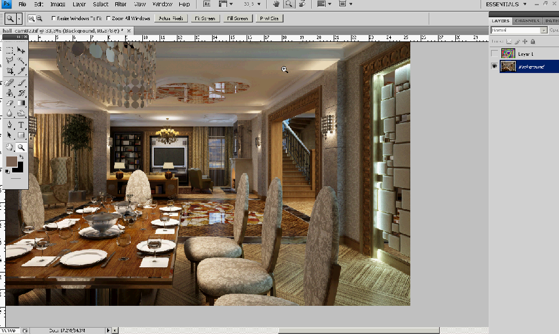Open the File menu

click(22, 4)
